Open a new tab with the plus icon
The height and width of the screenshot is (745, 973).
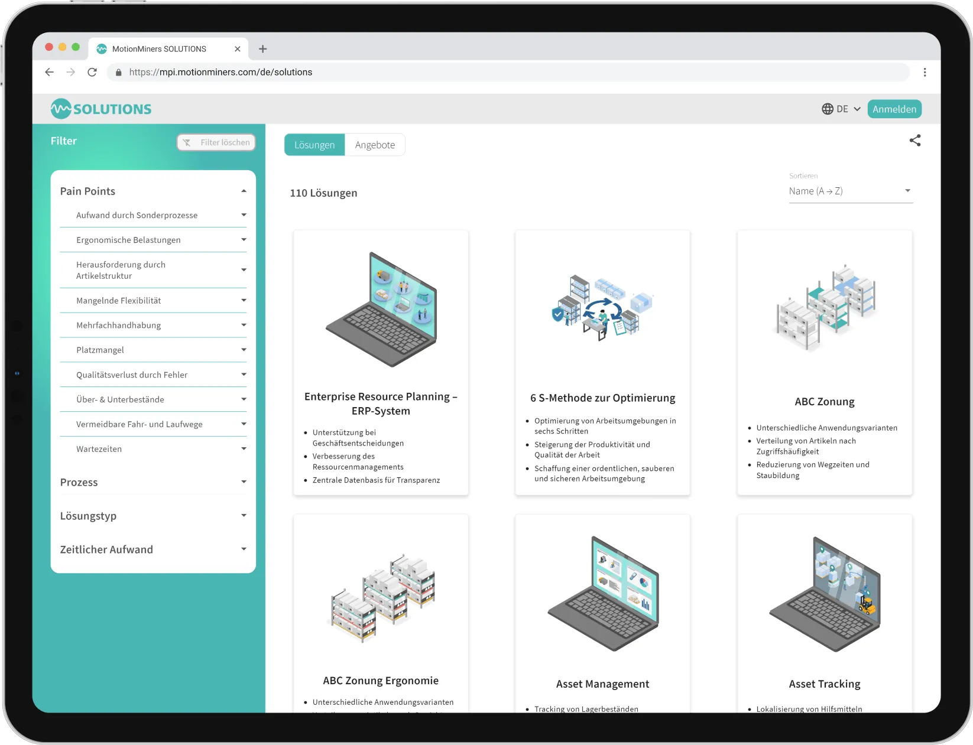pyautogui.click(x=262, y=49)
